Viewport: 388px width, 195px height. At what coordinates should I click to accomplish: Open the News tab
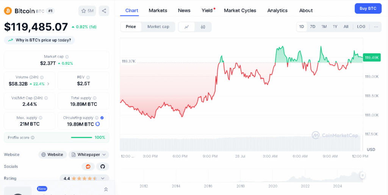click(x=184, y=11)
